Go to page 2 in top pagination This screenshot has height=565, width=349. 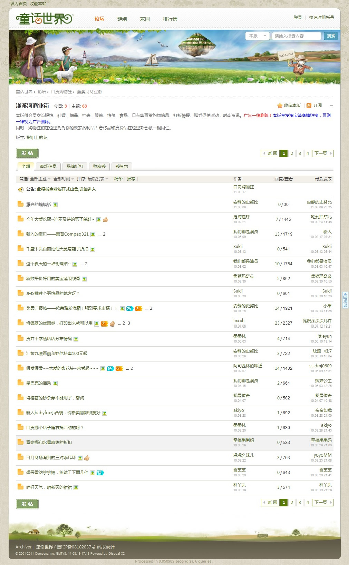[x=292, y=153]
